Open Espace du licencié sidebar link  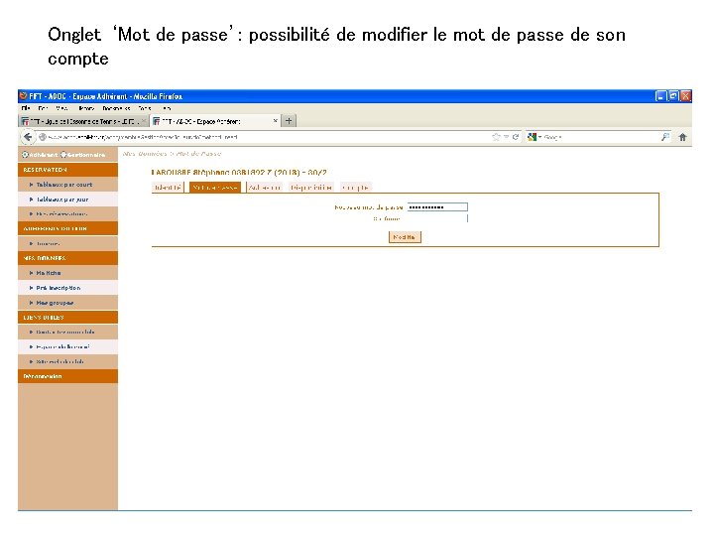tap(62, 346)
